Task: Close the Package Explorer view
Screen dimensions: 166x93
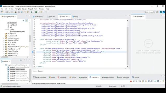Action: pos(16,17)
